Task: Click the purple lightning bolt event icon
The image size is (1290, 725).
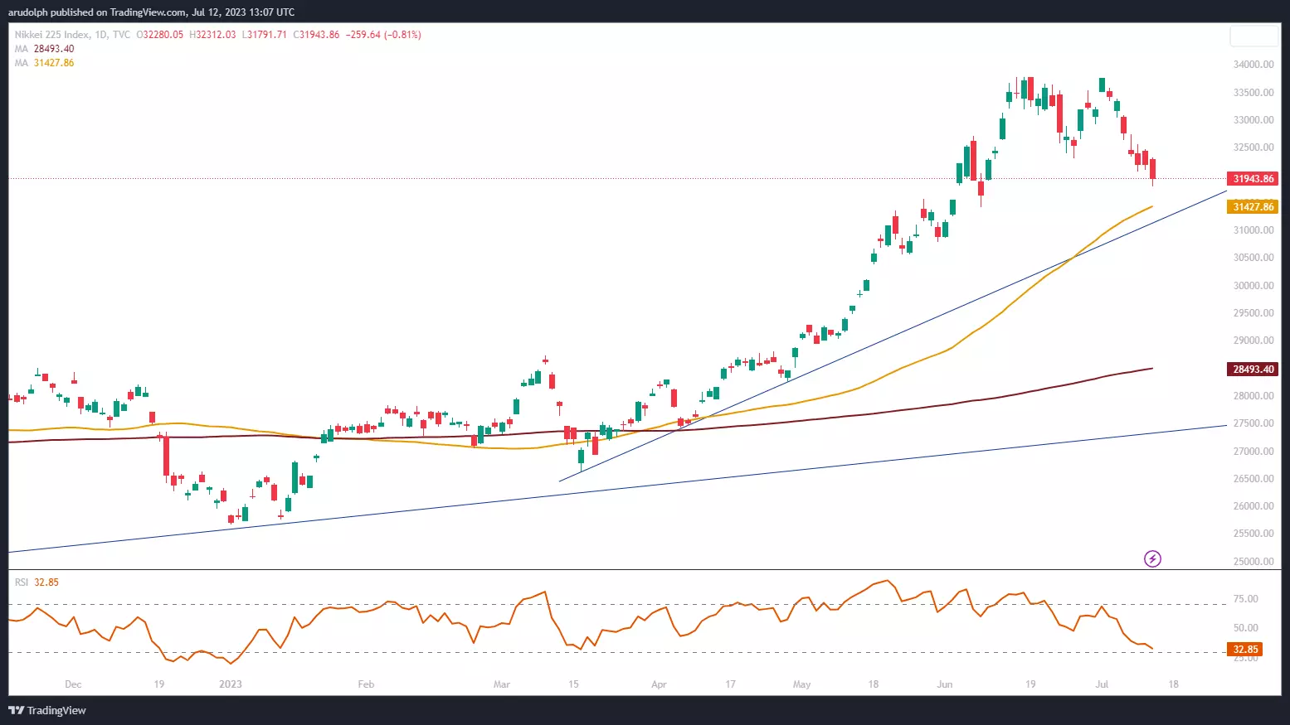Action: click(1152, 558)
